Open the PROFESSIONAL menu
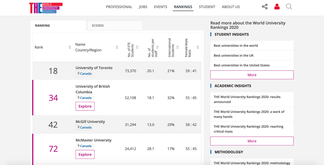This screenshot has height=165, width=324. coord(119,7)
